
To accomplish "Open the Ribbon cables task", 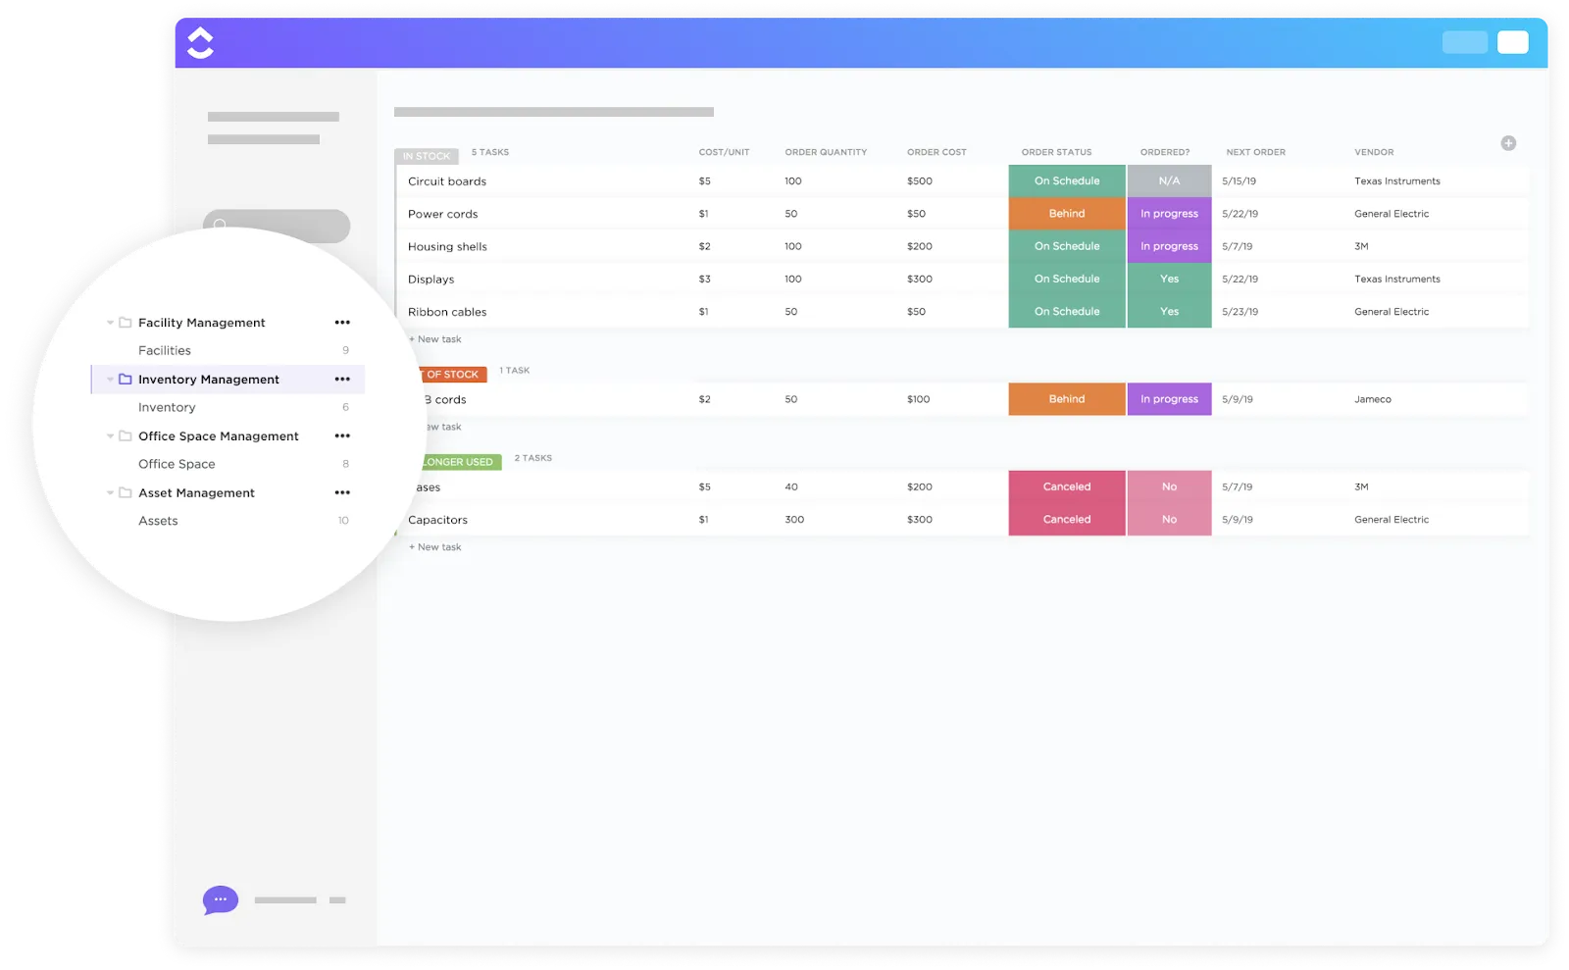I will click(447, 312).
